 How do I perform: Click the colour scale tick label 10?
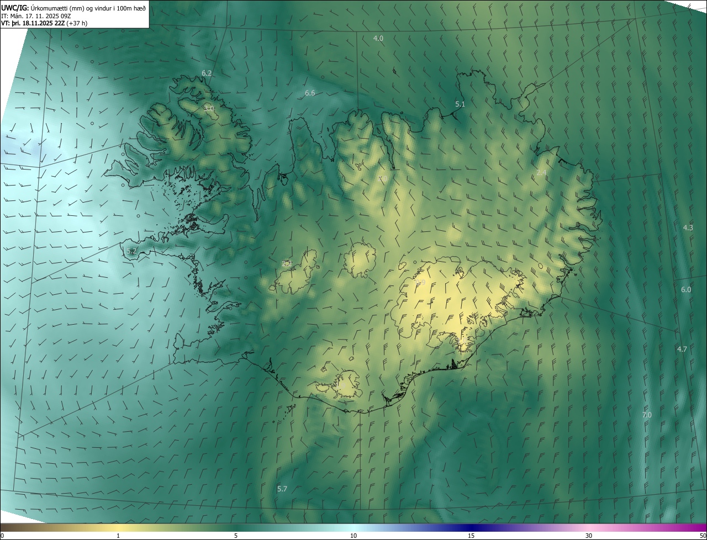353,536
